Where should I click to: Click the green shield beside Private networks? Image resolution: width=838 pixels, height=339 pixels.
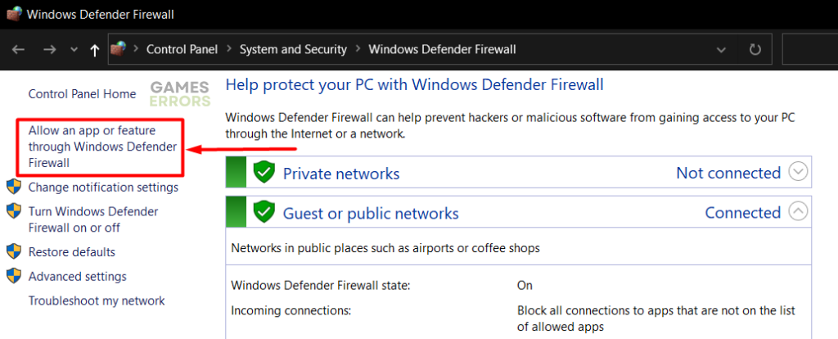pyautogui.click(x=263, y=173)
